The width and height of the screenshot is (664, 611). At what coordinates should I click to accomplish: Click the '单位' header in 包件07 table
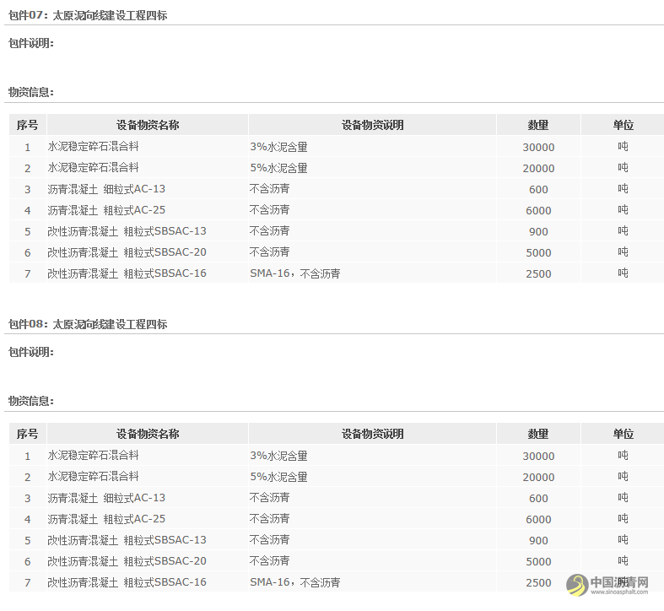[x=623, y=125]
